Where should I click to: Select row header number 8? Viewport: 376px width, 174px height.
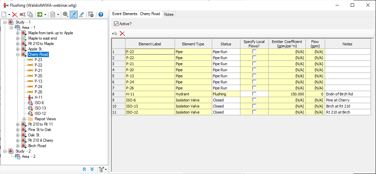(x=118, y=94)
